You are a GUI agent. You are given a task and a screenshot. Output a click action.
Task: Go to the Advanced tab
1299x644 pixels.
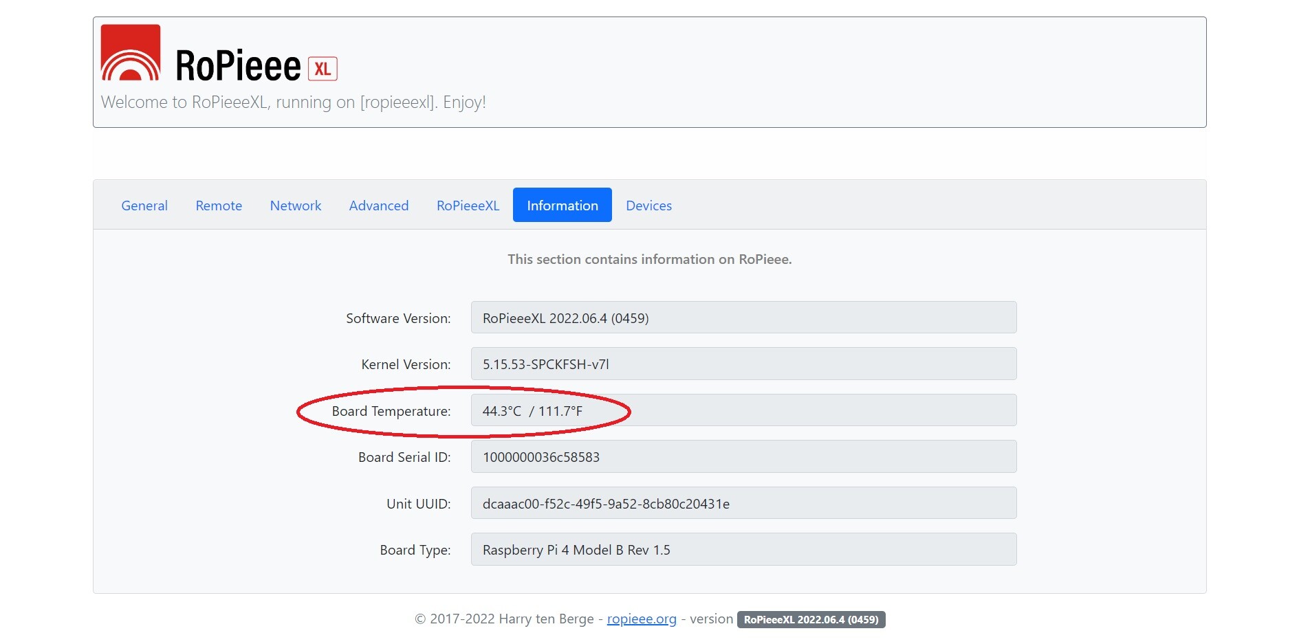click(x=379, y=206)
